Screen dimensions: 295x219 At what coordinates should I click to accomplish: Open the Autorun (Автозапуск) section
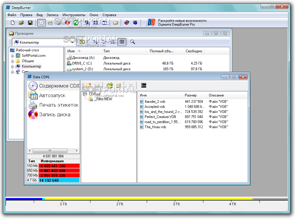click(52, 96)
